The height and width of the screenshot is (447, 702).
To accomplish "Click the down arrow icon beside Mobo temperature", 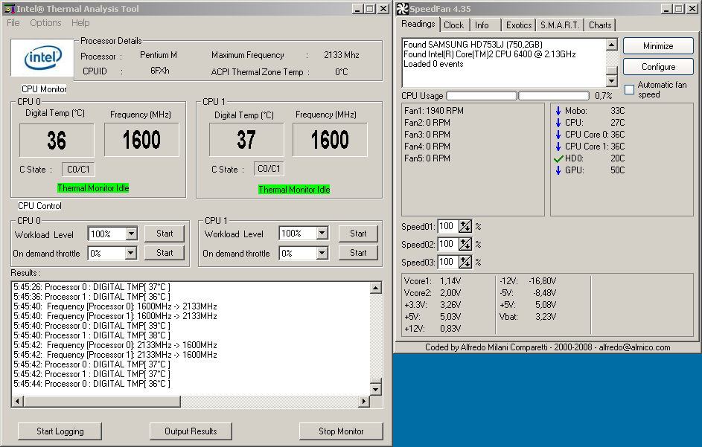I will point(558,111).
